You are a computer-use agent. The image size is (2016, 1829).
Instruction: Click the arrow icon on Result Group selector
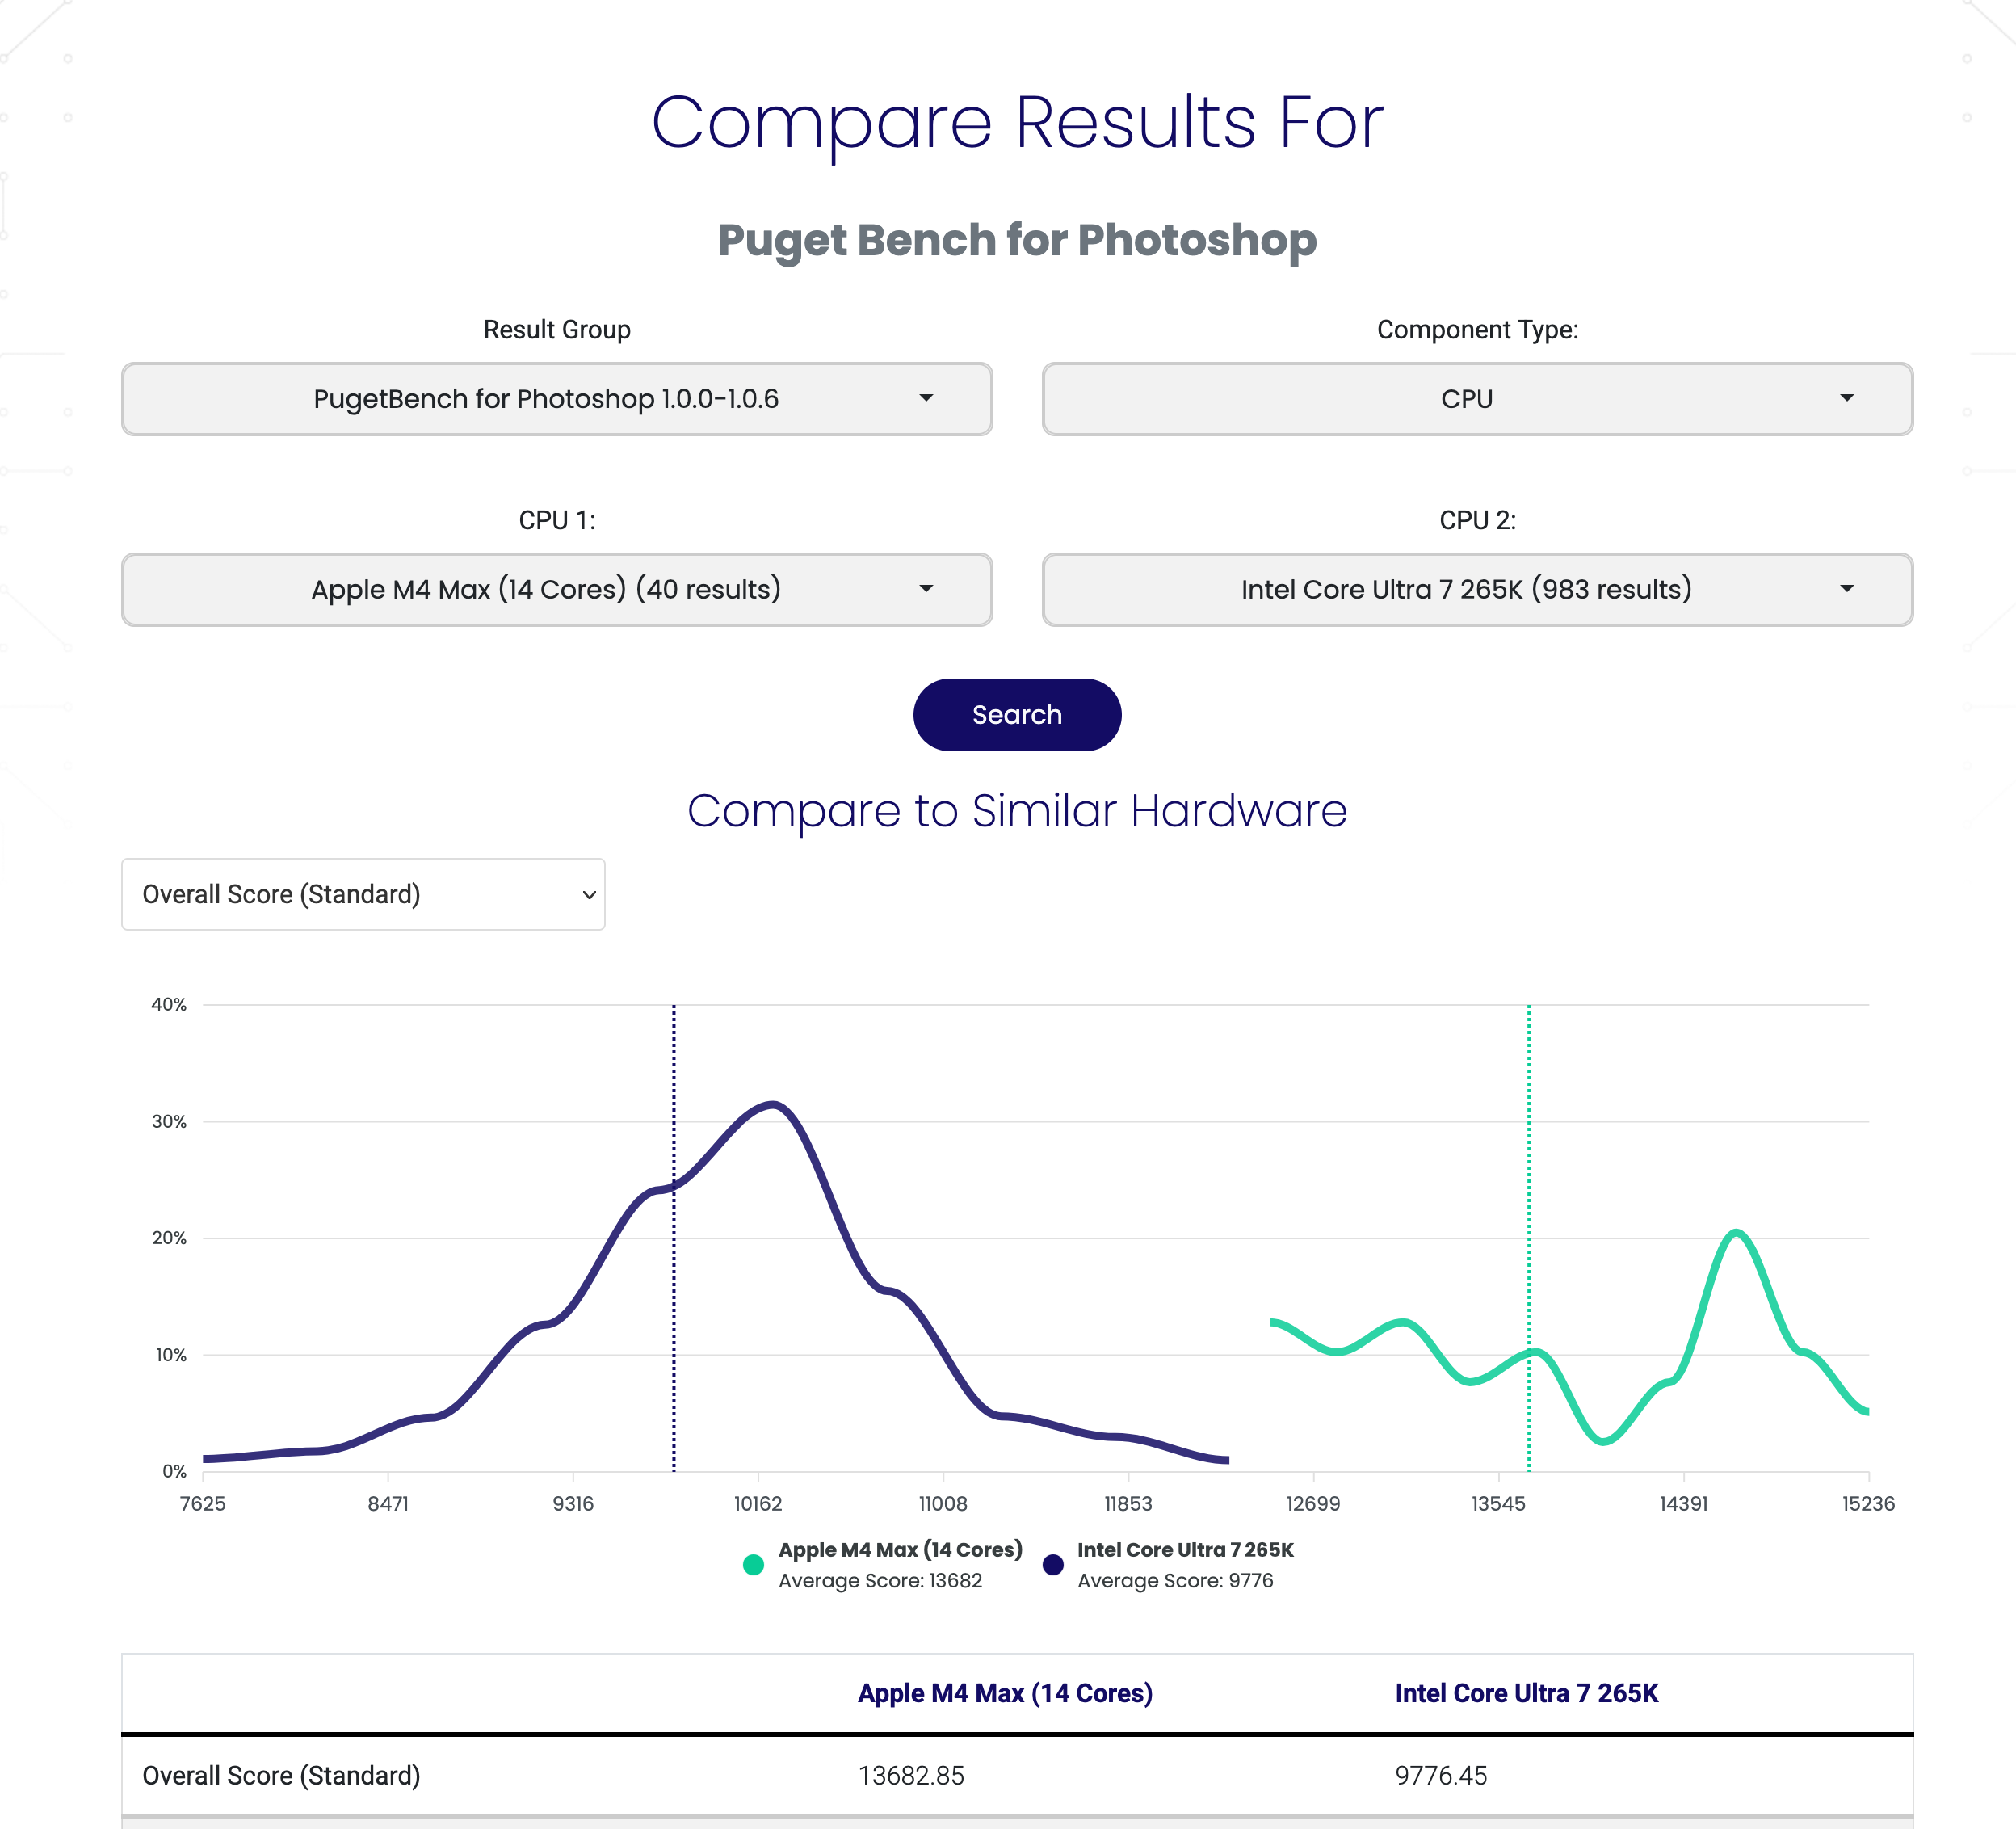926,398
